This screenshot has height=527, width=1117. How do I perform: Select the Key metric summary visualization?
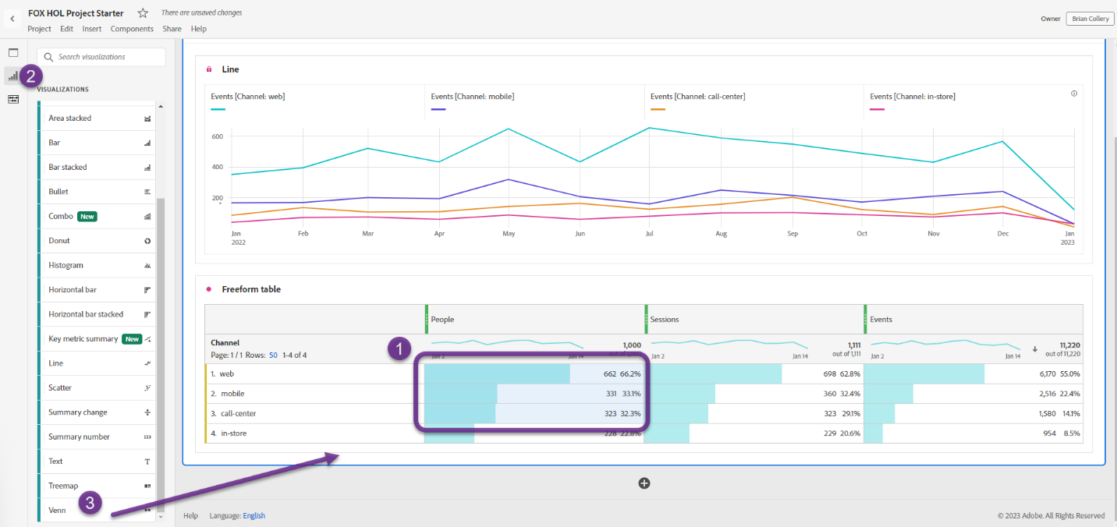click(x=97, y=339)
